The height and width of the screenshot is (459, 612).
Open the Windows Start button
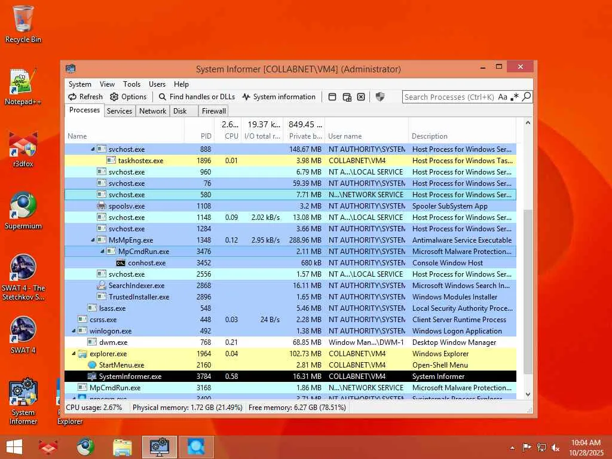point(14,447)
